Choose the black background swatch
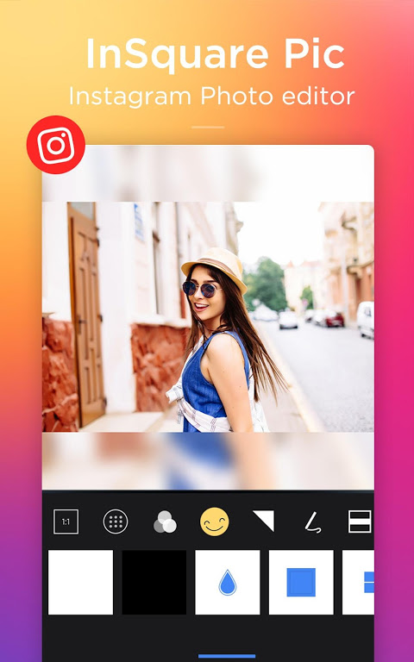This screenshot has width=414, height=662. point(154,582)
